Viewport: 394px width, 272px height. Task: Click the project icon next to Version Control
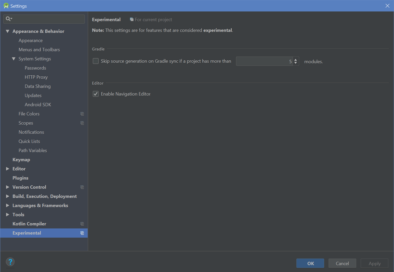[x=82, y=187]
